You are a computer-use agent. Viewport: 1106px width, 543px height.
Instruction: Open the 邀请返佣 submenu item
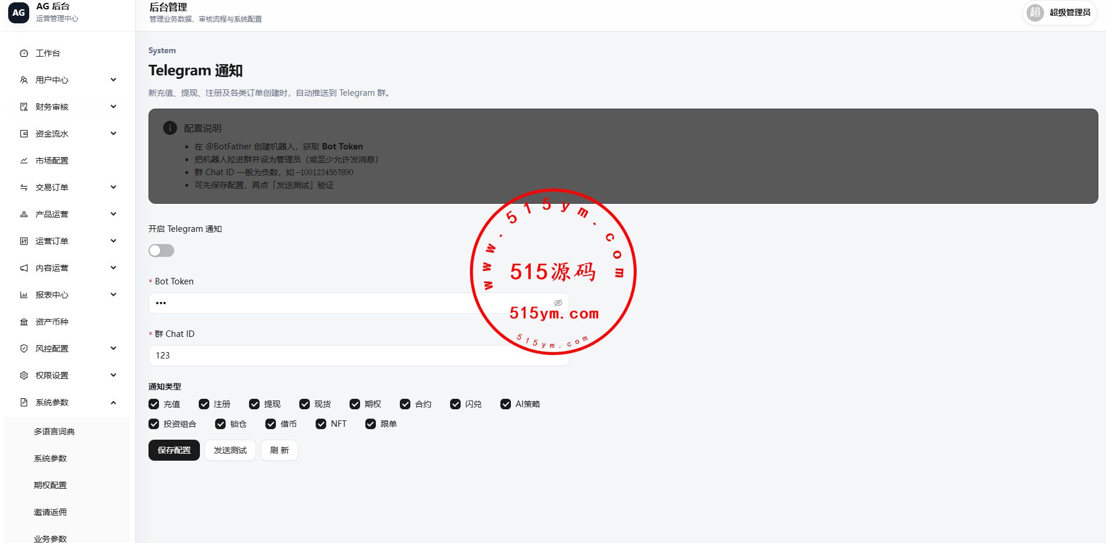click(x=67, y=512)
